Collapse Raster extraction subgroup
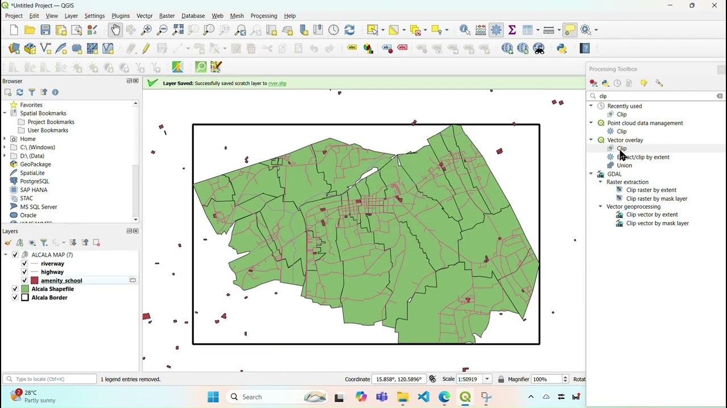Image resolution: width=727 pixels, height=408 pixels. 600,182
